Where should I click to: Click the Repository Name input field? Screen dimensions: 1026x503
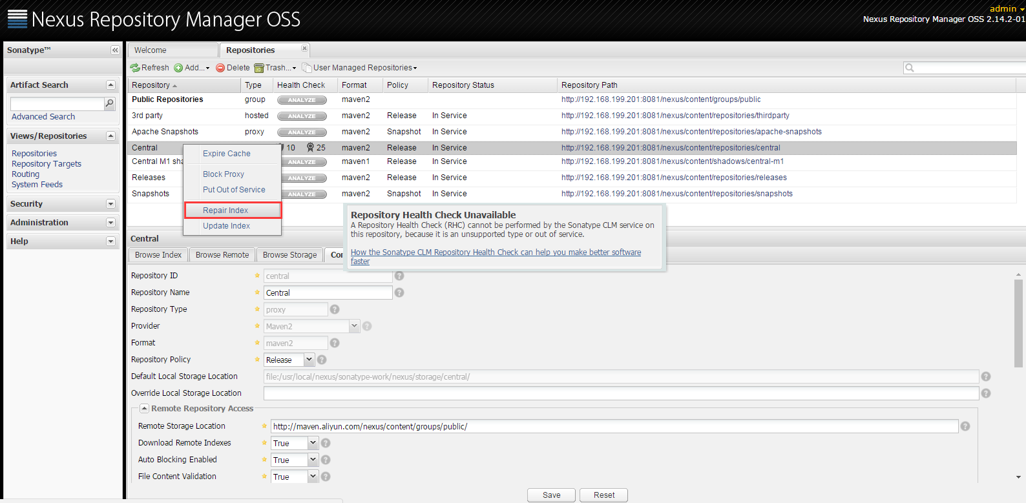click(x=328, y=293)
